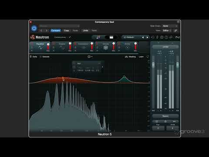Go to next preset with right chevron

(x=47, y=31)
